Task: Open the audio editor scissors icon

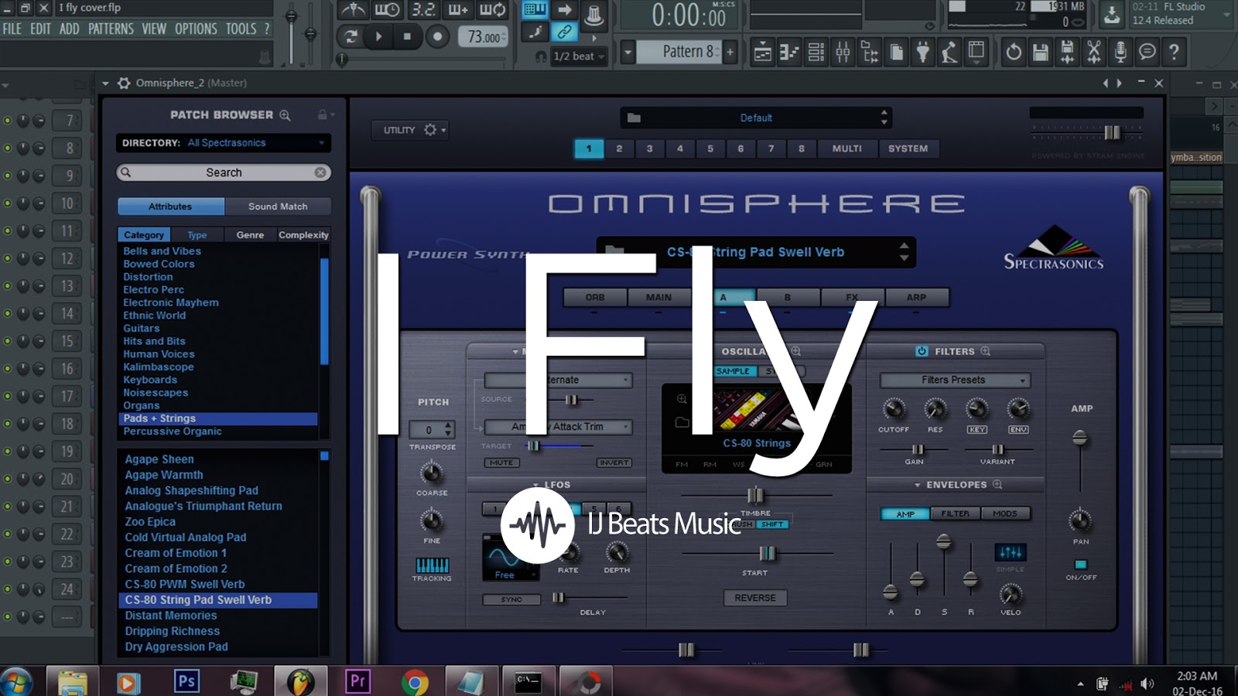Action: click(x=1093, y=52)
